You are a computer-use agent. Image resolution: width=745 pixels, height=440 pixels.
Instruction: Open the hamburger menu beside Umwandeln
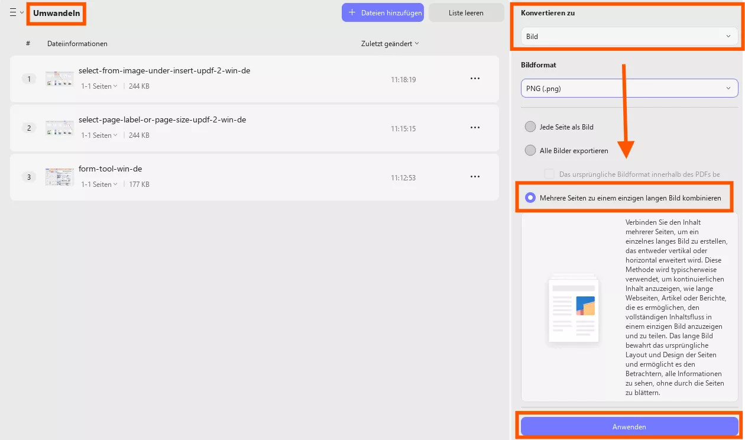pyautogui.click(x=13, y=12)
